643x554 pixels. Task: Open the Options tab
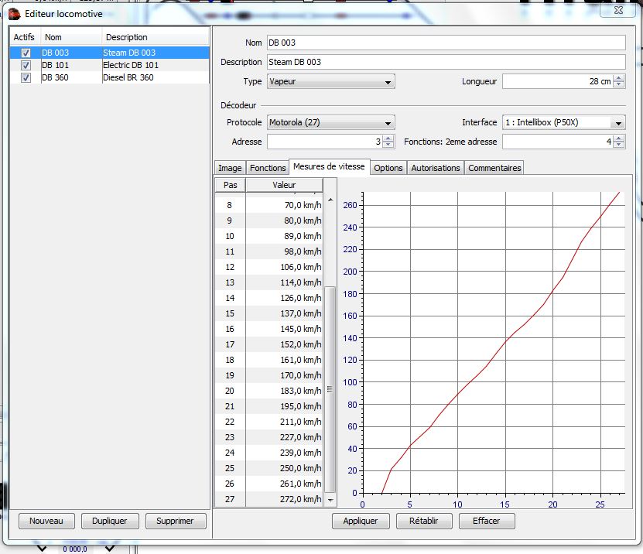(x=388, y=168)
